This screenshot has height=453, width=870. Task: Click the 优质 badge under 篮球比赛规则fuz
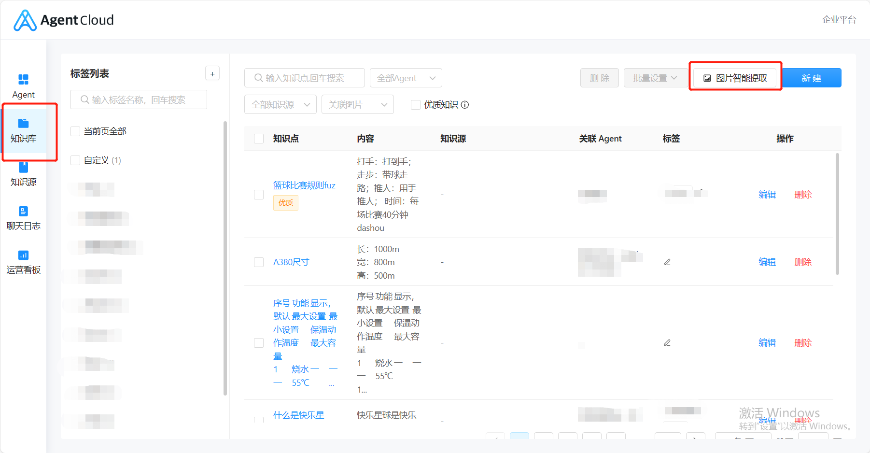(286, 203)
